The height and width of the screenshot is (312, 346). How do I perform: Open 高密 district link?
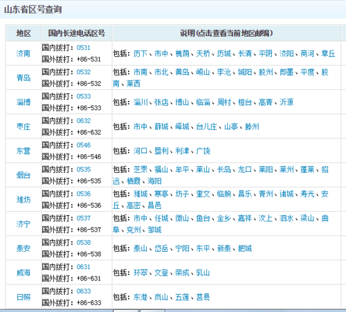pyautogui.click(x=134, y=205)
